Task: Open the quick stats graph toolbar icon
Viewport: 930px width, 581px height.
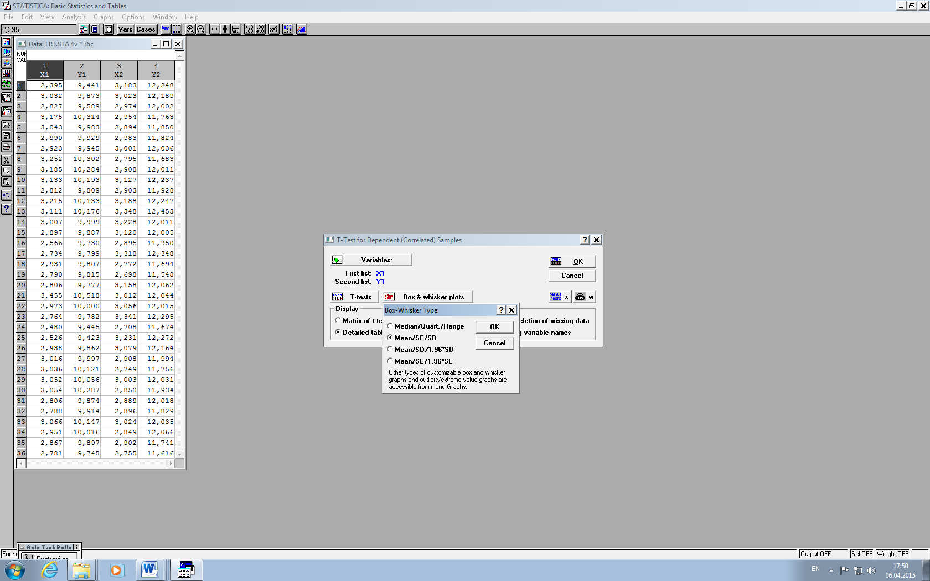Action: coord(302,29)
